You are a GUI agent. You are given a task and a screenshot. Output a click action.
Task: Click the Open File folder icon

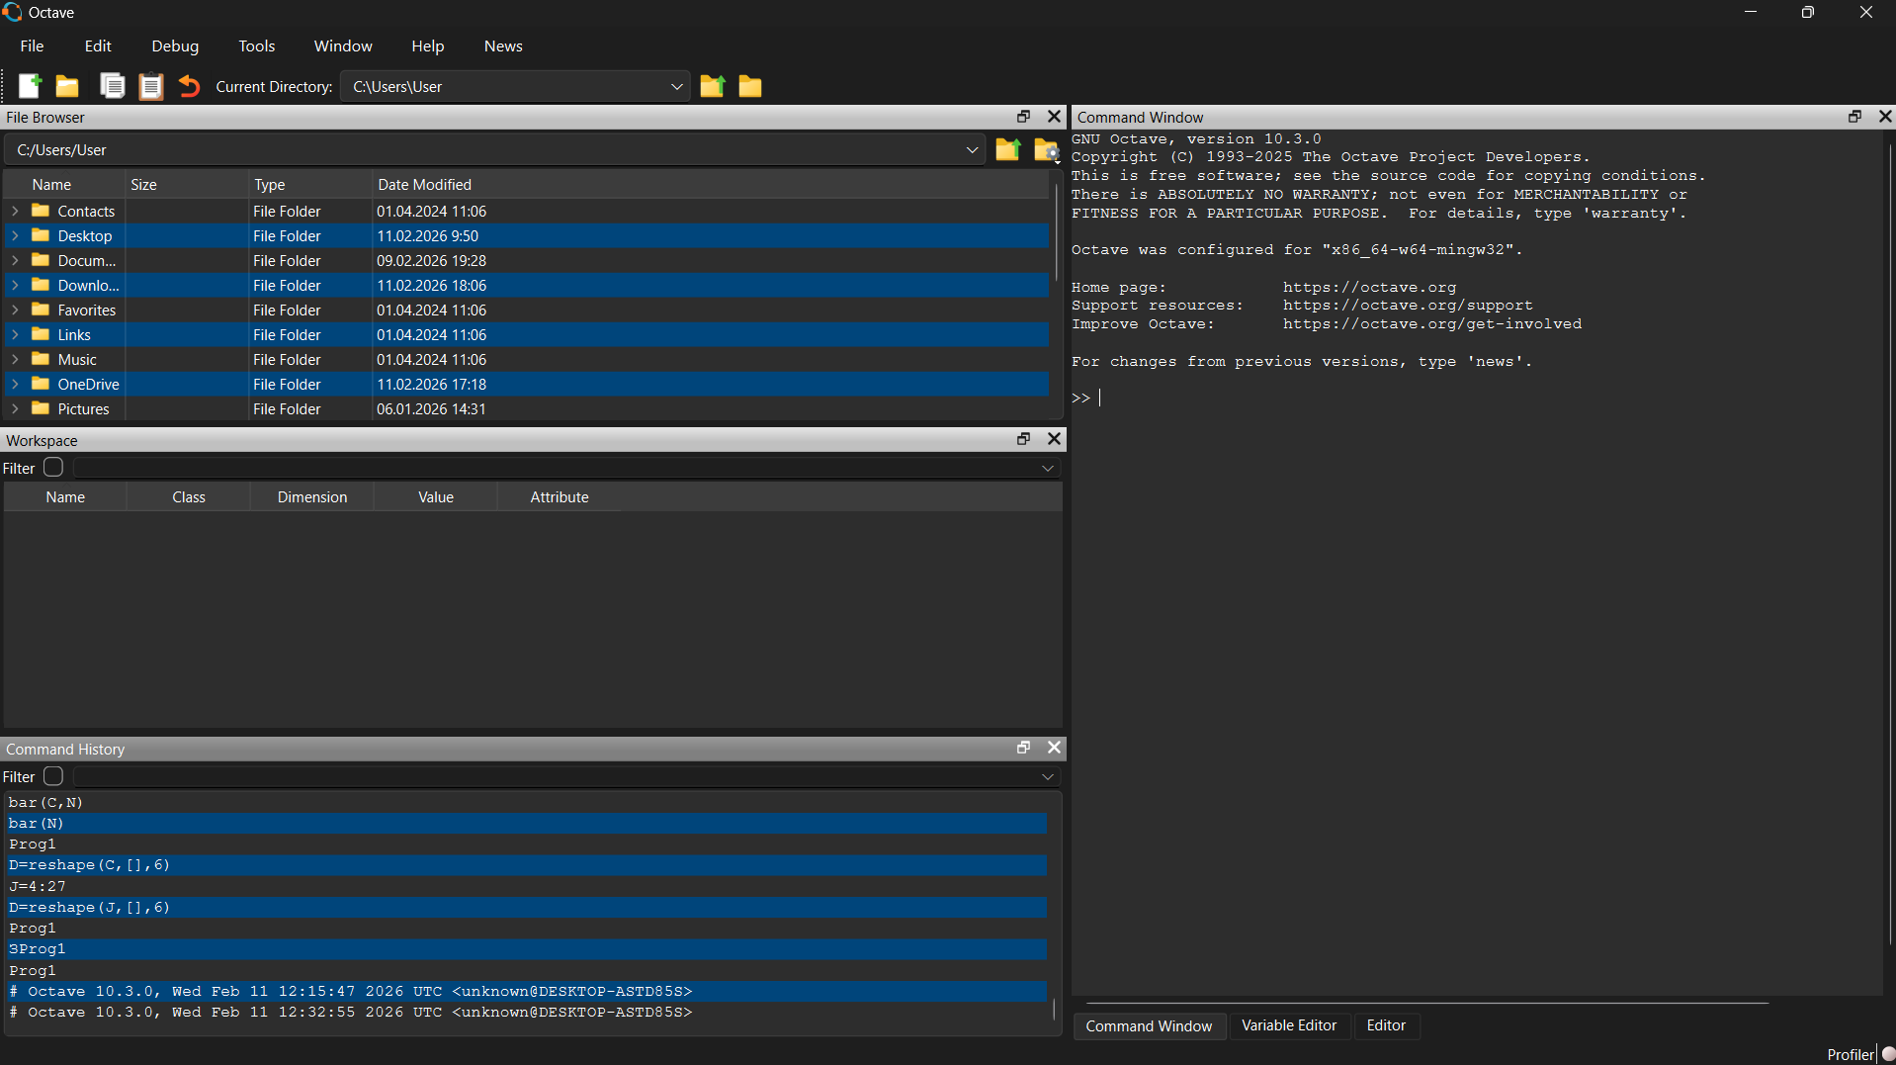[x=67, y=87]
